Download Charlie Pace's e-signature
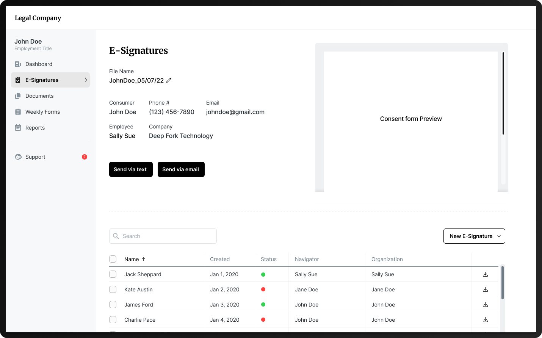542x338 pixels. tap(485, 320)
